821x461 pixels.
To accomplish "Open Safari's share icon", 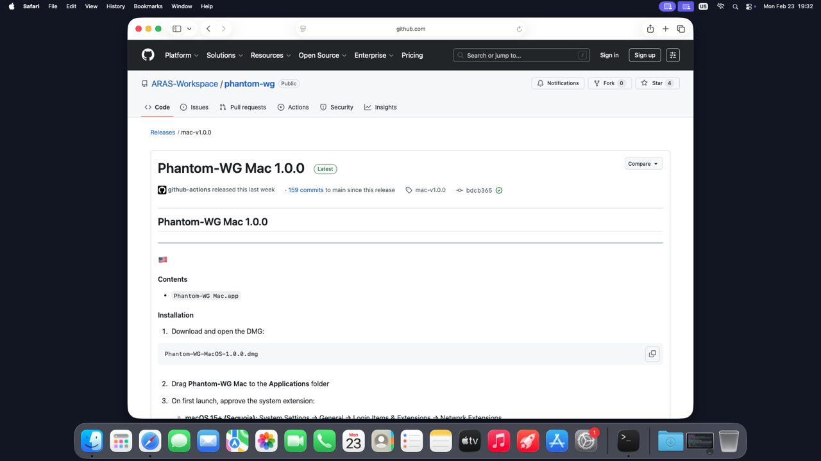I will point(650,29).
